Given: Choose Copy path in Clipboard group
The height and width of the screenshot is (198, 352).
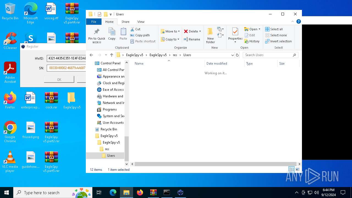Looking at the screenshot, I should click(140, 35).
